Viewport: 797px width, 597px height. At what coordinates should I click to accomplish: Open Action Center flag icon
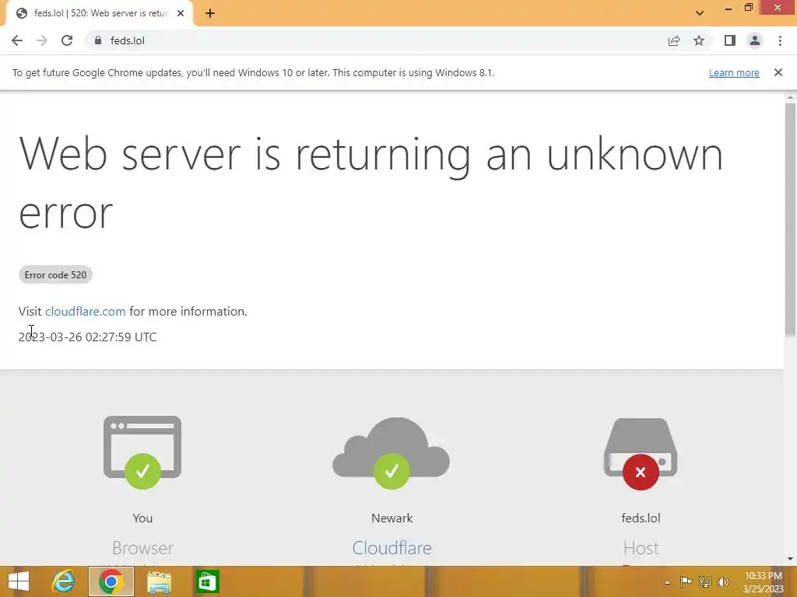[686, 582]
